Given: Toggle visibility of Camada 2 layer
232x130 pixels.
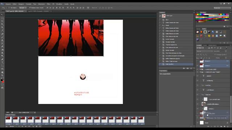Looking at the screenshot, I should [197, 66].
